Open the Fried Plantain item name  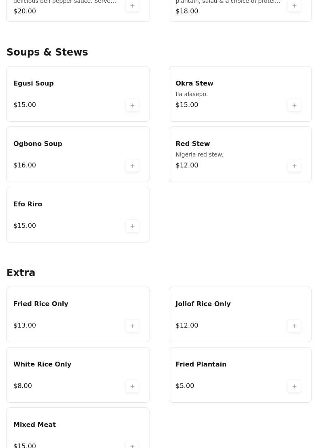click(201, 364)
